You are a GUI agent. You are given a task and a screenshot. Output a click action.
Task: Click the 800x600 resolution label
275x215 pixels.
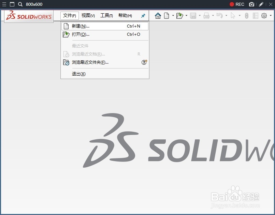(34, 4)
